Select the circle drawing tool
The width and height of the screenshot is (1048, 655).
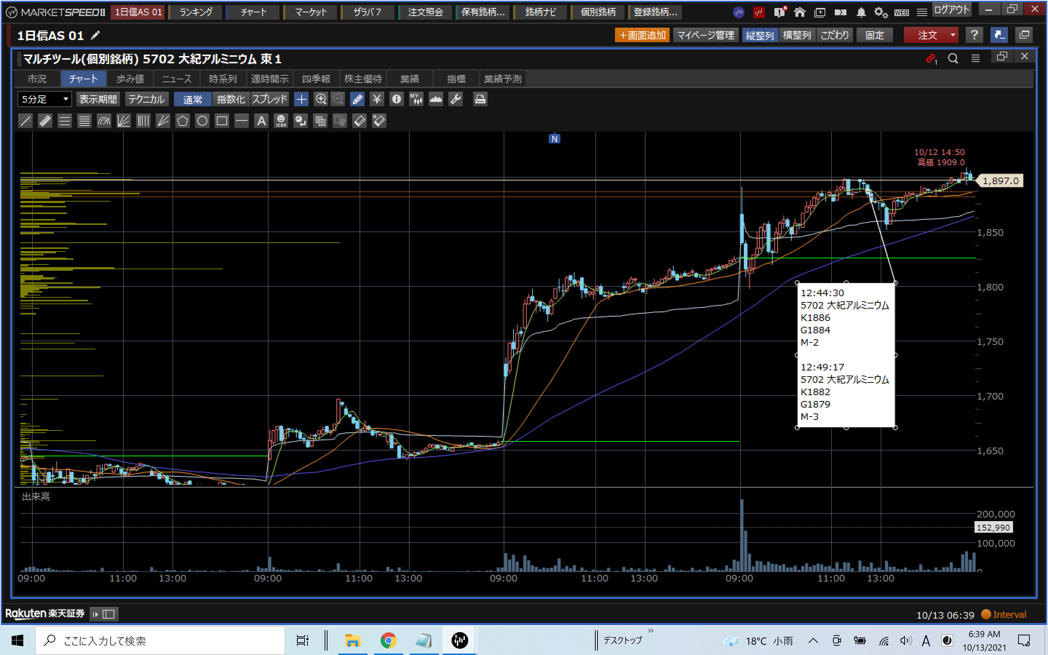coord(202,121)
